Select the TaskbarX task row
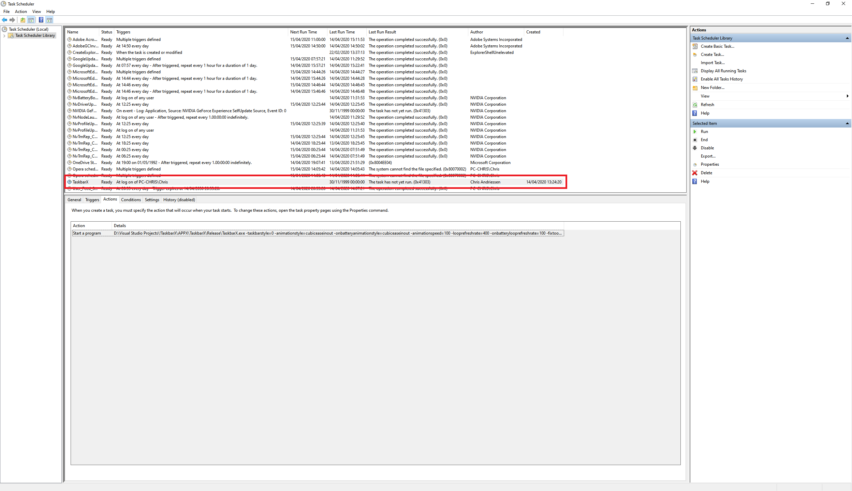The image size is (852, 491). tap(81, 182)
